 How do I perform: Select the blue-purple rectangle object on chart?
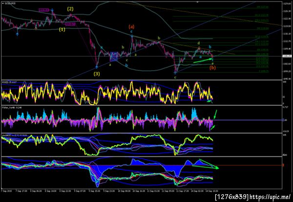(x=114, y=56)
